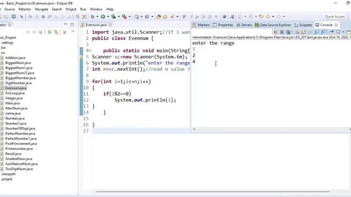Switch to the Snippets tab
This screenshot has width=351, height=197.
pyautogui.click(x=303, y=25)
